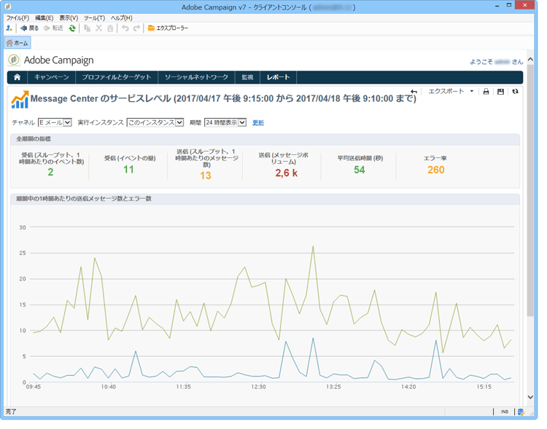Open the ツール(T) menu
This screenshot has height=429, width=547.
click(x=96, y=18)
